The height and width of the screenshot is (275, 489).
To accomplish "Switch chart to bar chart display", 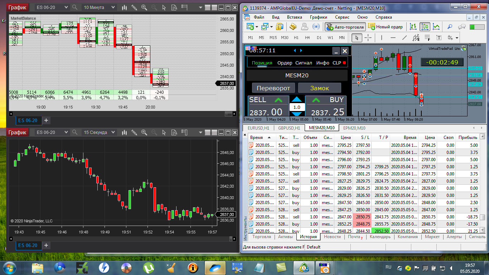I will (414, 26).
